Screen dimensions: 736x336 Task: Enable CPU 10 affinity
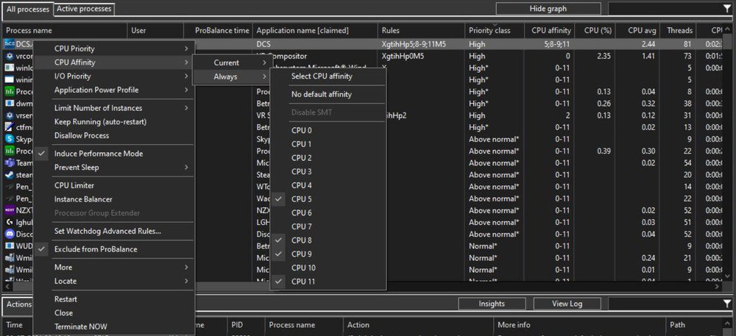pos(328,268)
